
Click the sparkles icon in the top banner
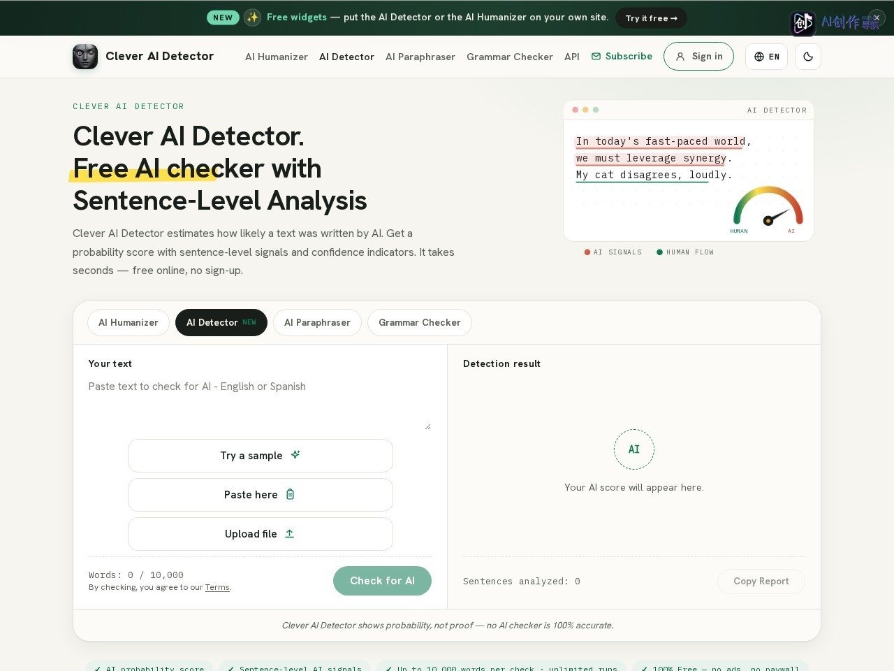point(253,17)
